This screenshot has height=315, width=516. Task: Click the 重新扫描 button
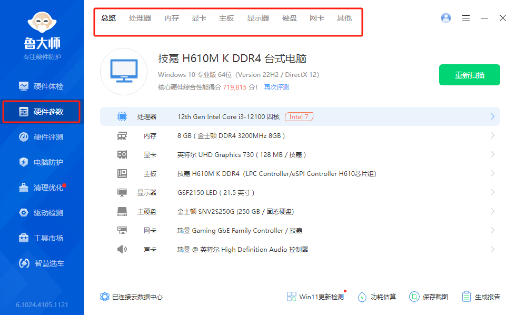469,75
